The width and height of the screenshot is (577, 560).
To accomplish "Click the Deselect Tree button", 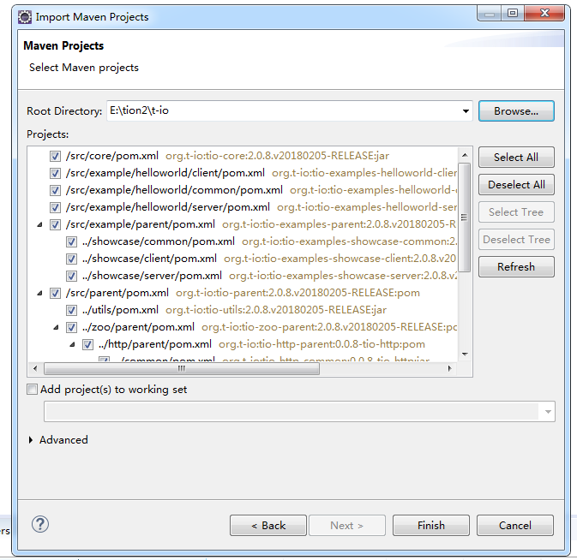I will 516,240.
